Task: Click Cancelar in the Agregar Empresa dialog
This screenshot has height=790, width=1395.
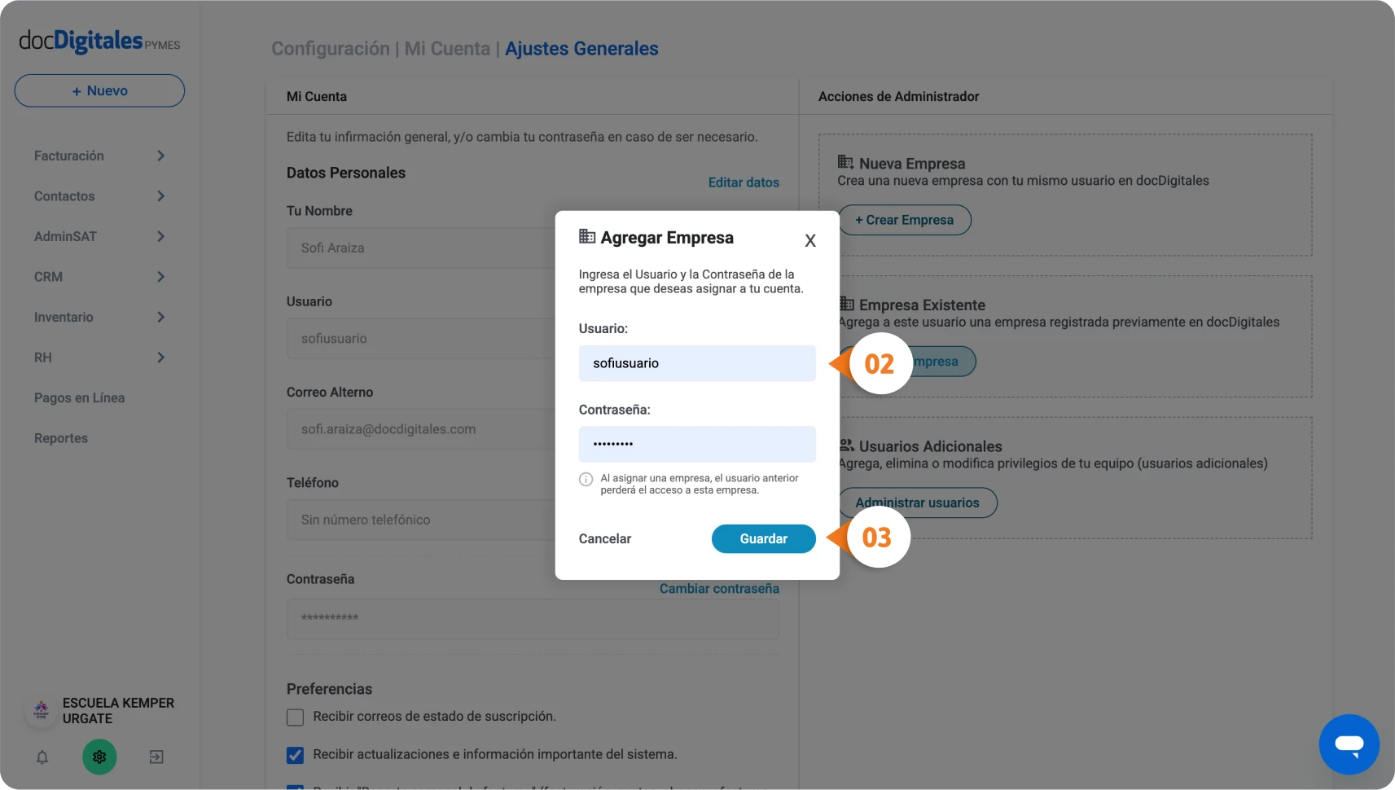Action: coord(605,538)
